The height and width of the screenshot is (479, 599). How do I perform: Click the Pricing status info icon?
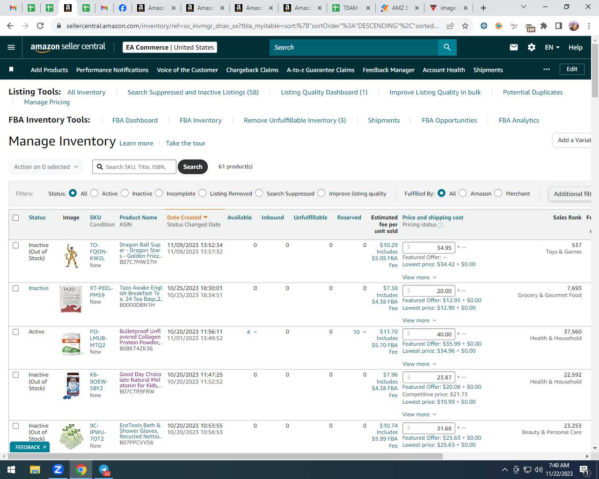tap(441, 225)
